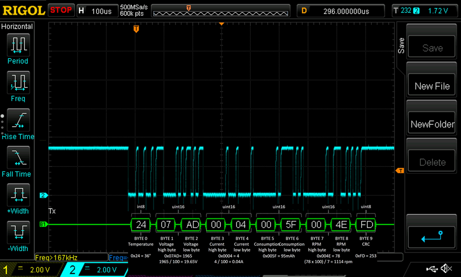The image size is (461, 277).
Task: Click the USB connection status icon
Action: [x=431, y=269]
